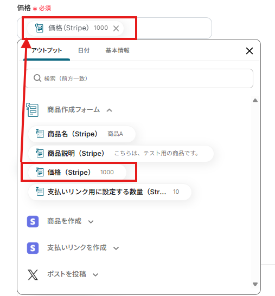Select the アウトプット tab

pos(47,50)
